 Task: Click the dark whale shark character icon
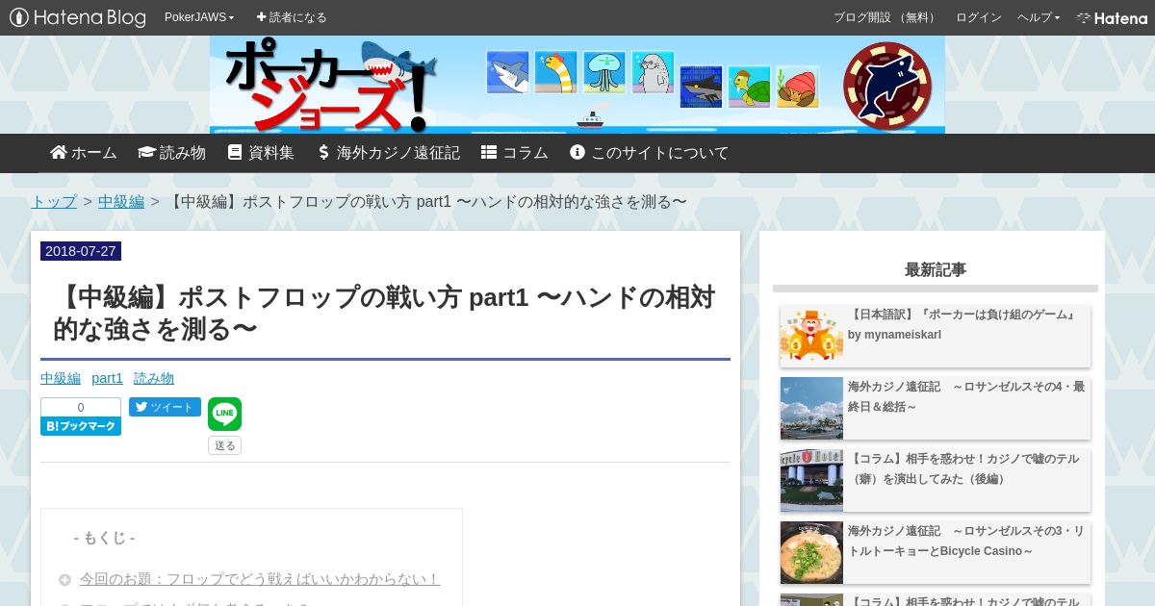(701, 87)
